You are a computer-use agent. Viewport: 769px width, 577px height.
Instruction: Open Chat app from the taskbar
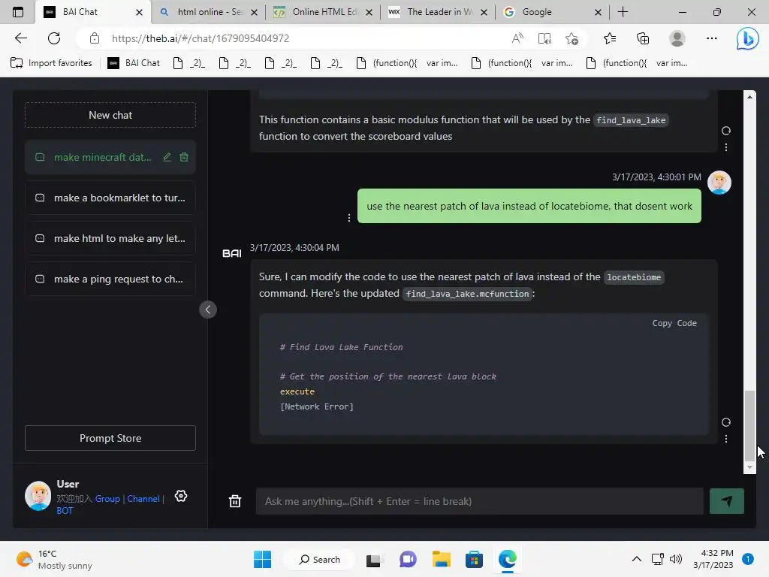(408, 559)
